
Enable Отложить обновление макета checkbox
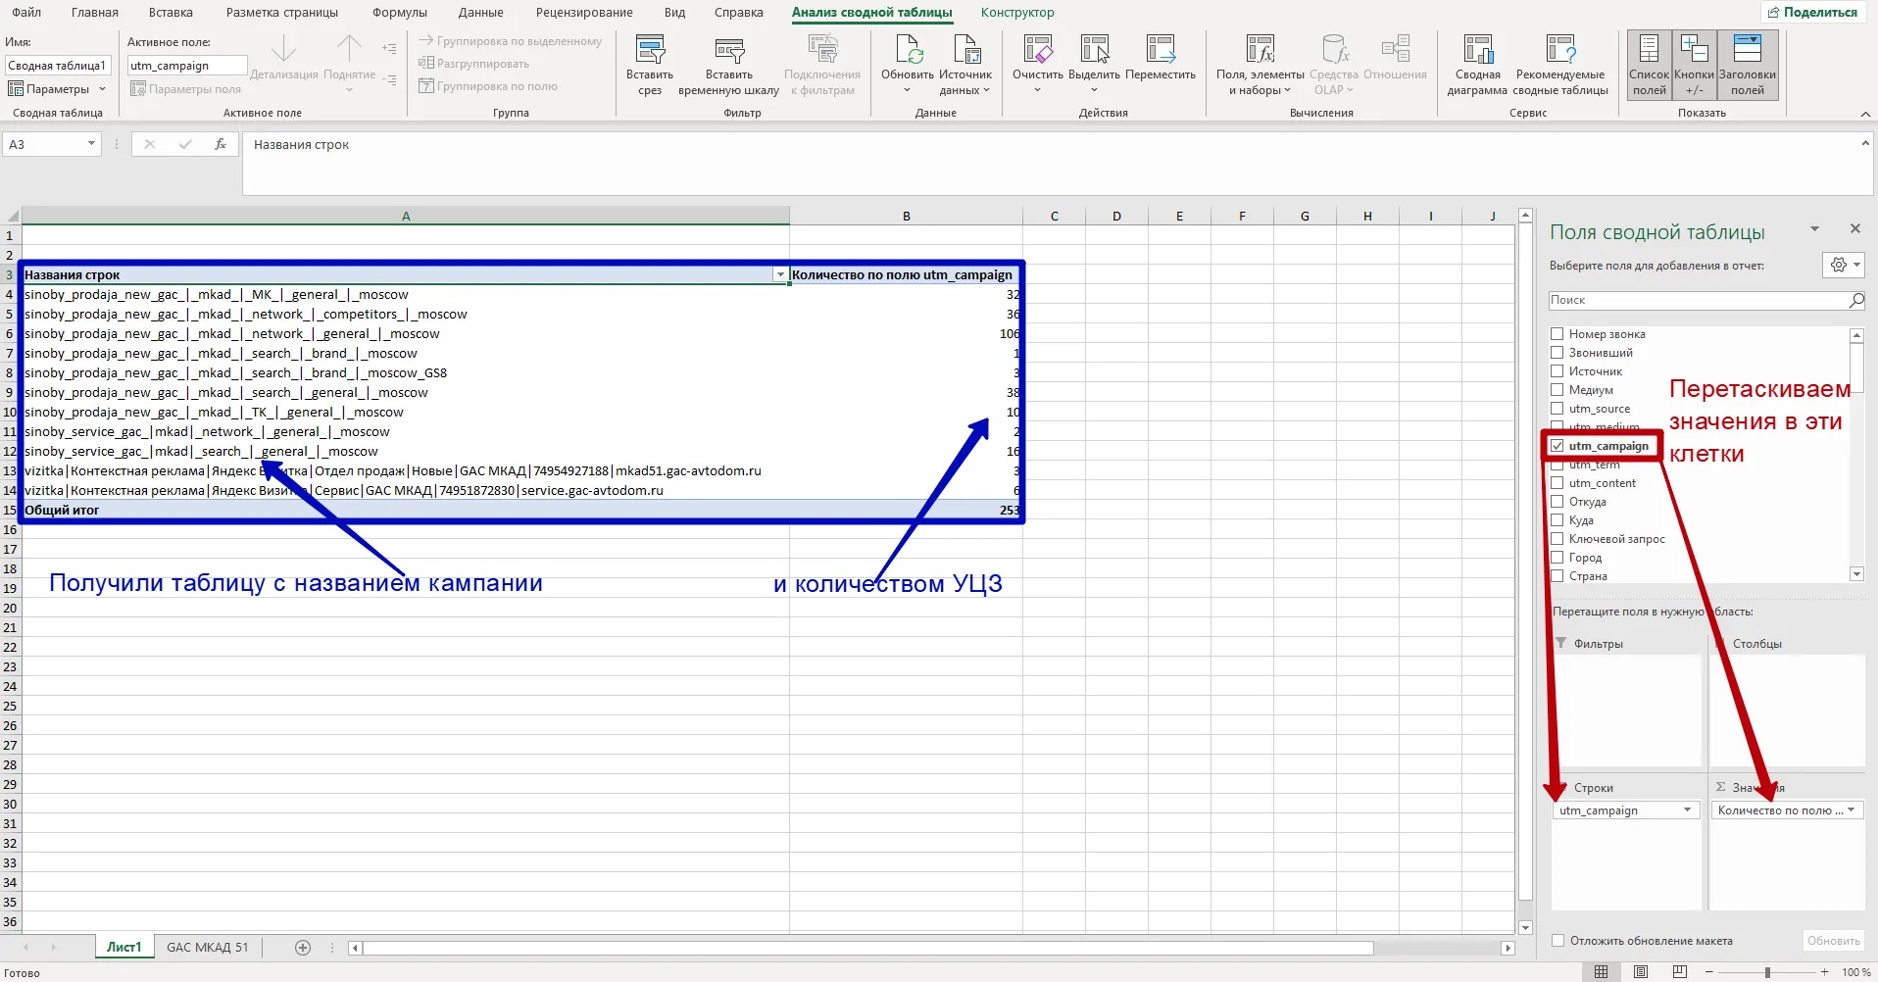tap(1557, 941)
